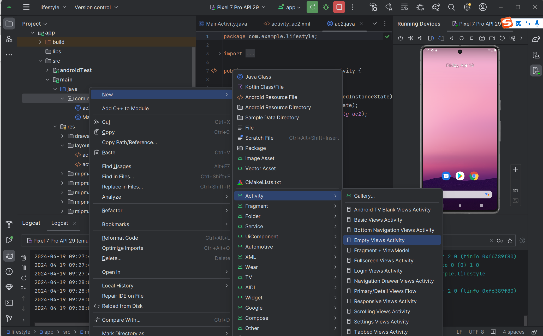
Task: Toggle Match Case Cc in logcat filter
Action: pos(500,240)
